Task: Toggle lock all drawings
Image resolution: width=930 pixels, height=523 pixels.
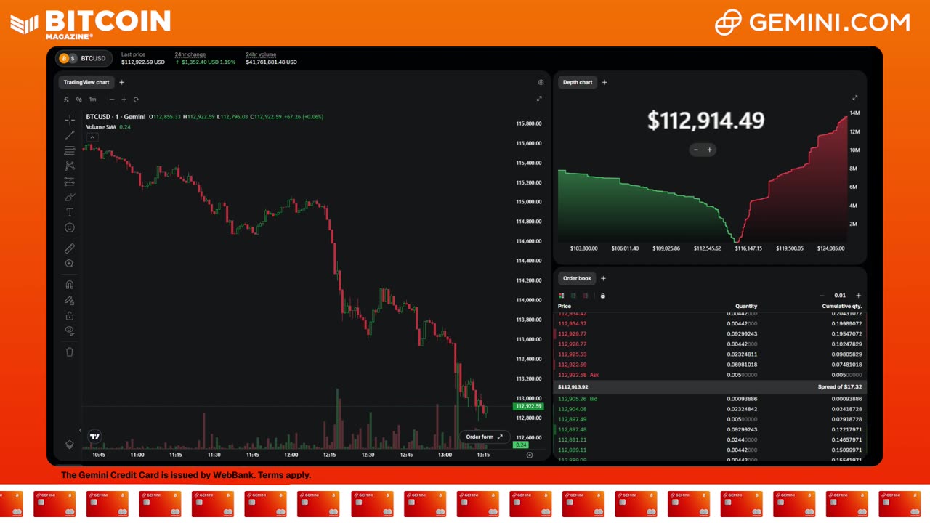Action: [70, 315]
